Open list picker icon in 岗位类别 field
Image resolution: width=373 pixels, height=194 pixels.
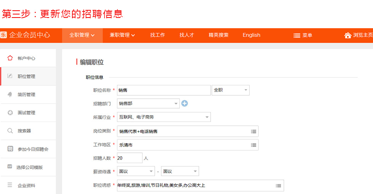click(254, 131)
